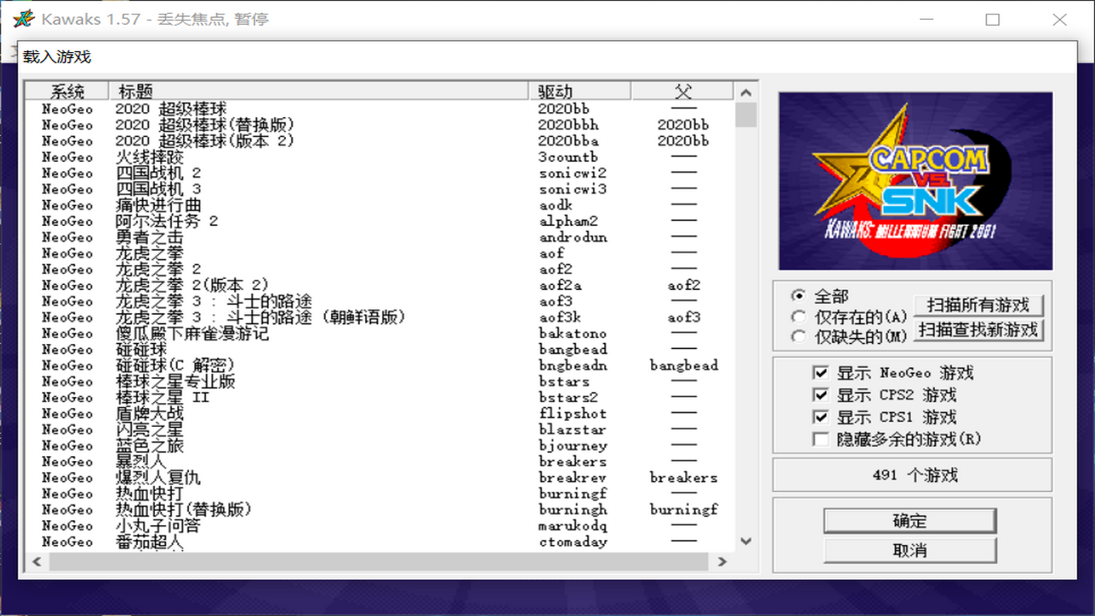Click the Capcom vs SNK preview image
This screenshot has height=616, width=1095.
(x=914, y=181)
